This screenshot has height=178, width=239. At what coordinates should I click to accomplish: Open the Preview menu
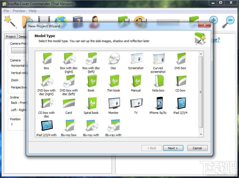click(x=19, y=11)
